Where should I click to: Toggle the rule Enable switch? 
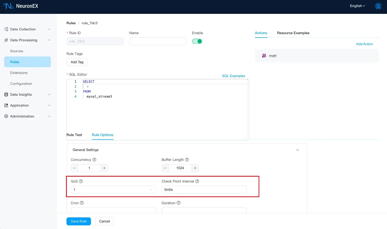click(197, 41)
